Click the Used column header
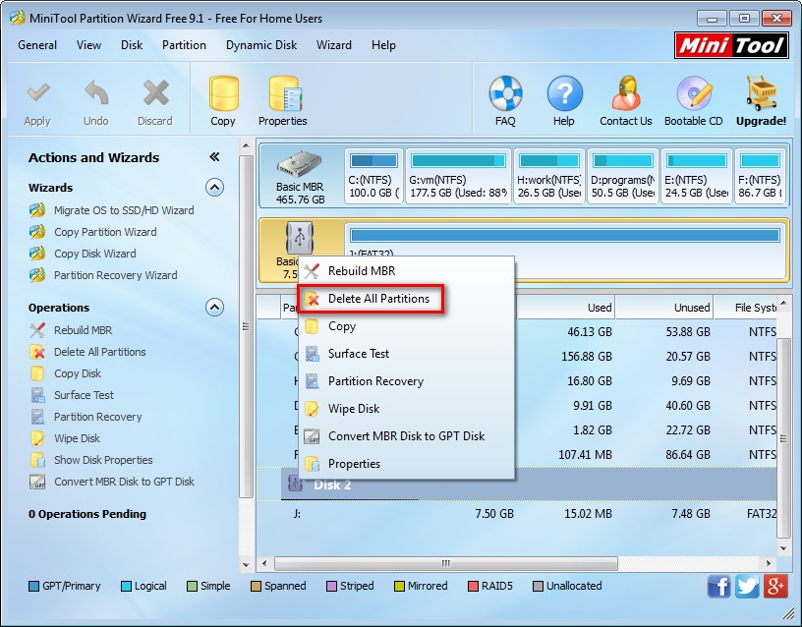Image resolution: width=802 pixels, height=627 pixels. point(566,308)
